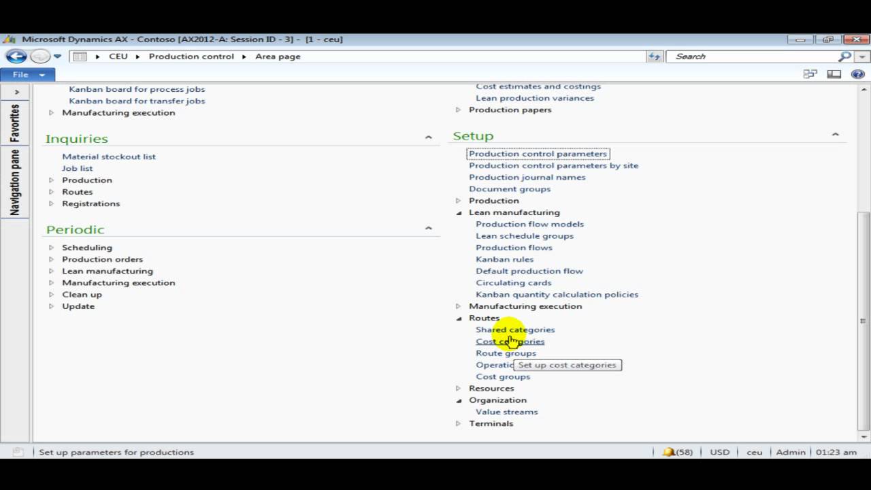Click CEU in the breadcrumb
Image resolution: width=871 pixels, height=490 pixels.
tap(118, 56)
